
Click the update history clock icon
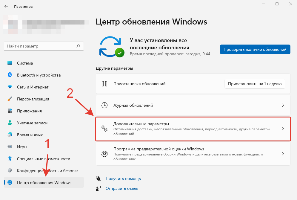click(x=104, y=105)
